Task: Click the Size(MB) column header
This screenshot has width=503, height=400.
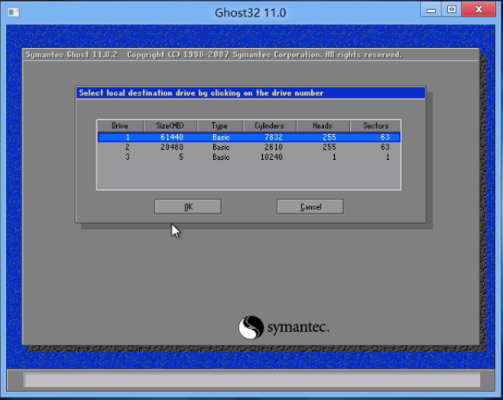Action: pyautogui.click(x=170, y=126)
